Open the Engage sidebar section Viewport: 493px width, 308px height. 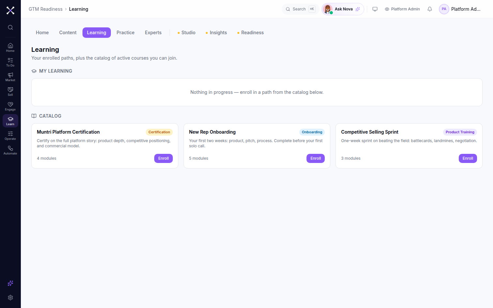pyautogui.click(x=10, y=106)
